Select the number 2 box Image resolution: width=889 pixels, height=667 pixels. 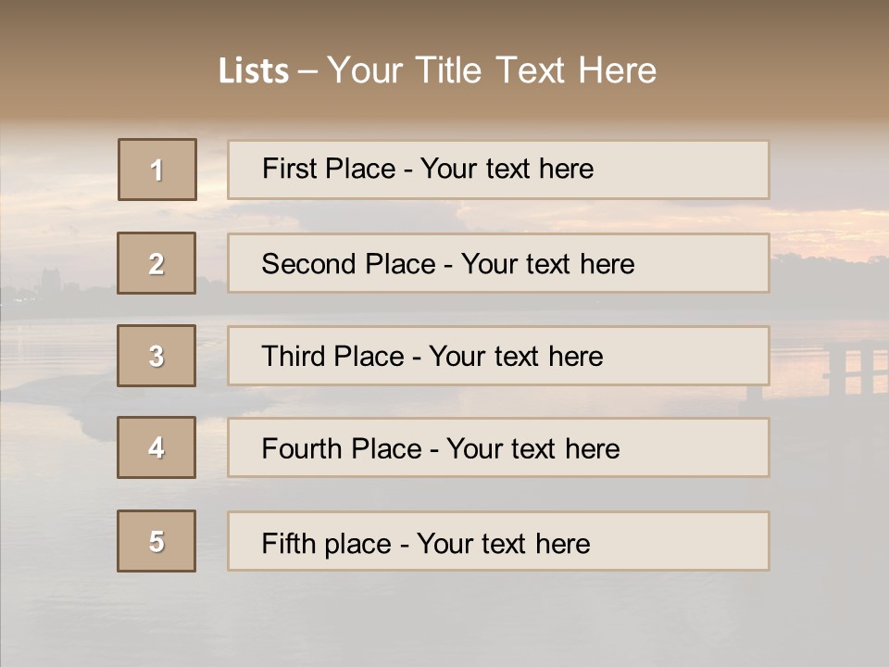pyautogui.click(x=157, y=263)
